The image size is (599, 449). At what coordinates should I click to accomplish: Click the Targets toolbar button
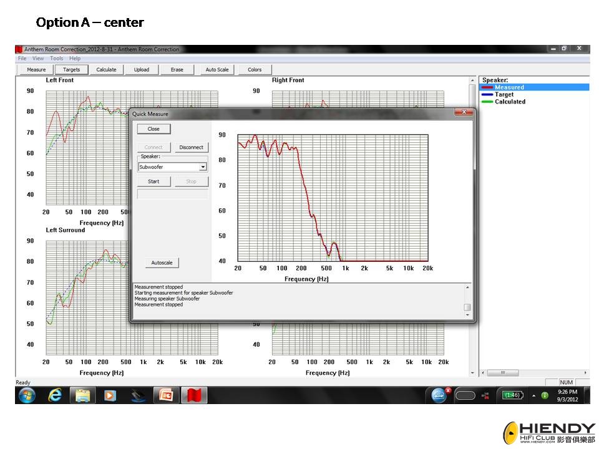point(71,69)
